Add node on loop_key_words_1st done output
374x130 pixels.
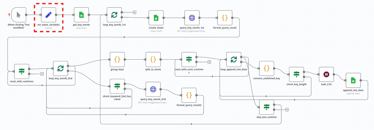click(135, 12)
